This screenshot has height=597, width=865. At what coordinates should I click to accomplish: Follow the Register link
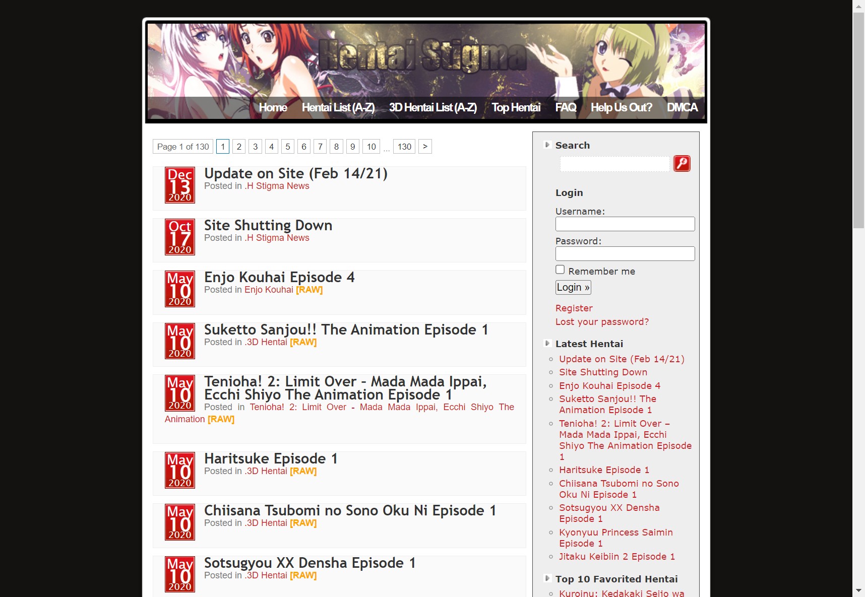tap(574, 308)
